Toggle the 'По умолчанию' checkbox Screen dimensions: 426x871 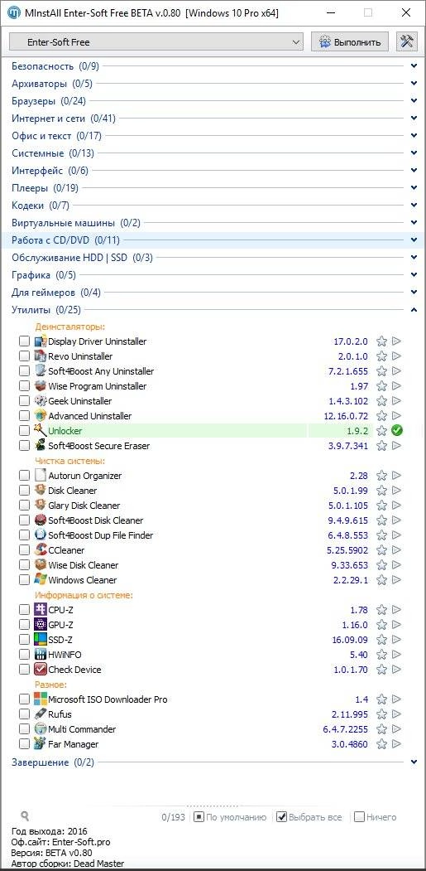click(199, 817)
